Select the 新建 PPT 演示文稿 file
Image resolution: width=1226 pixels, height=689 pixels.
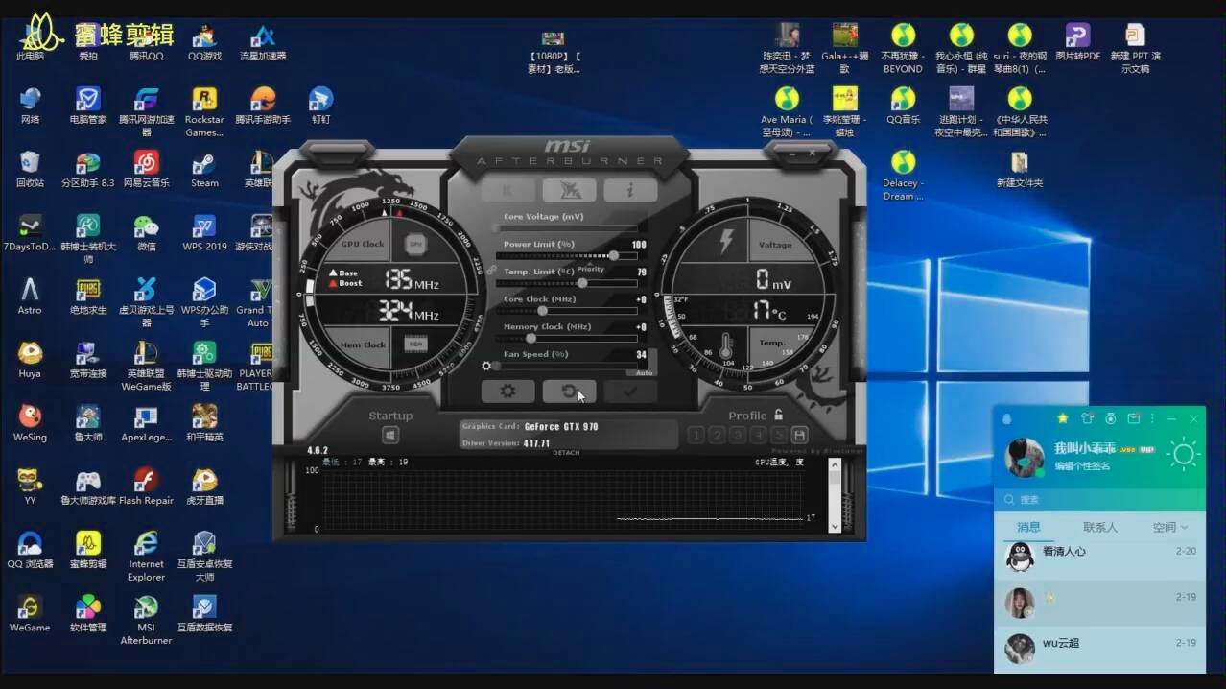click(1136, 48)
